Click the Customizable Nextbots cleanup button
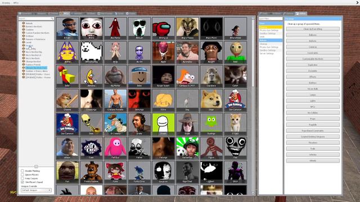This screenshot has height=202, width=360. pos(313,59)
